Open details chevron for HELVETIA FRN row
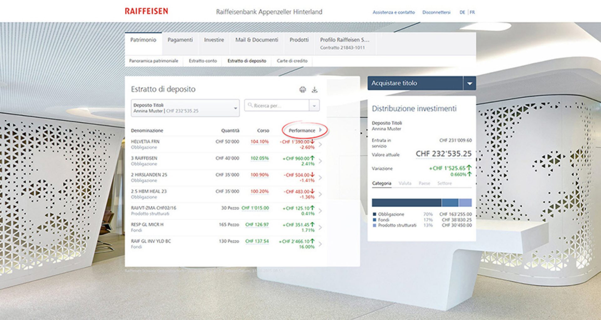The image size is (601, 320). (x=320, y=144)
